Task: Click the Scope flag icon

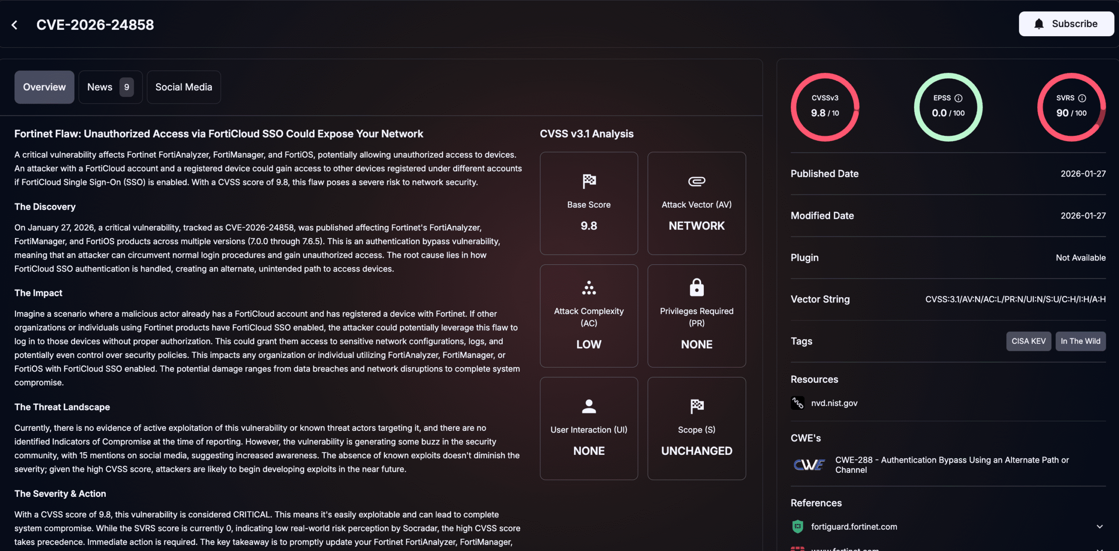Action: click(x=696, y=406)
